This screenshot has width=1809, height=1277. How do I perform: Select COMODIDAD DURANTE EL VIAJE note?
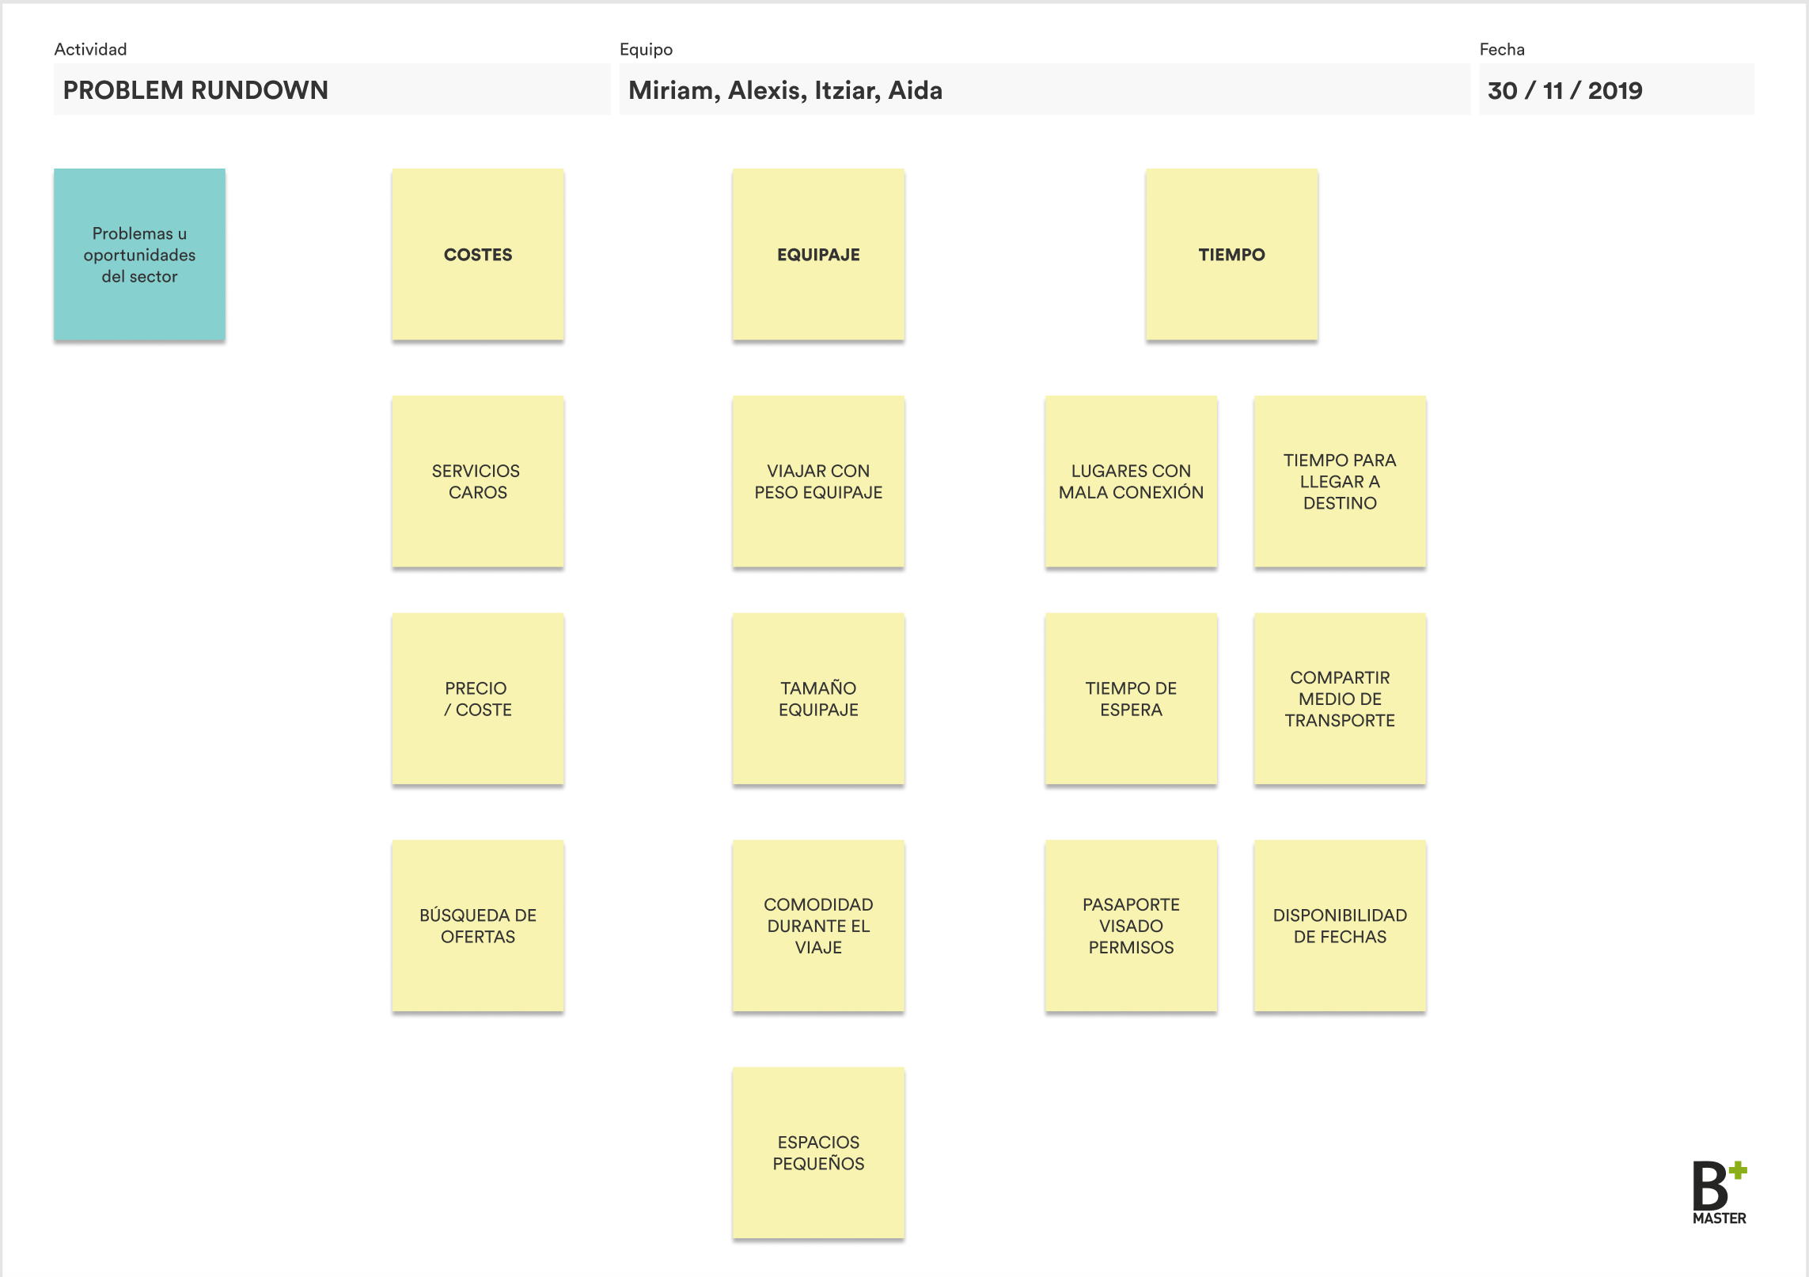point(817,926)
